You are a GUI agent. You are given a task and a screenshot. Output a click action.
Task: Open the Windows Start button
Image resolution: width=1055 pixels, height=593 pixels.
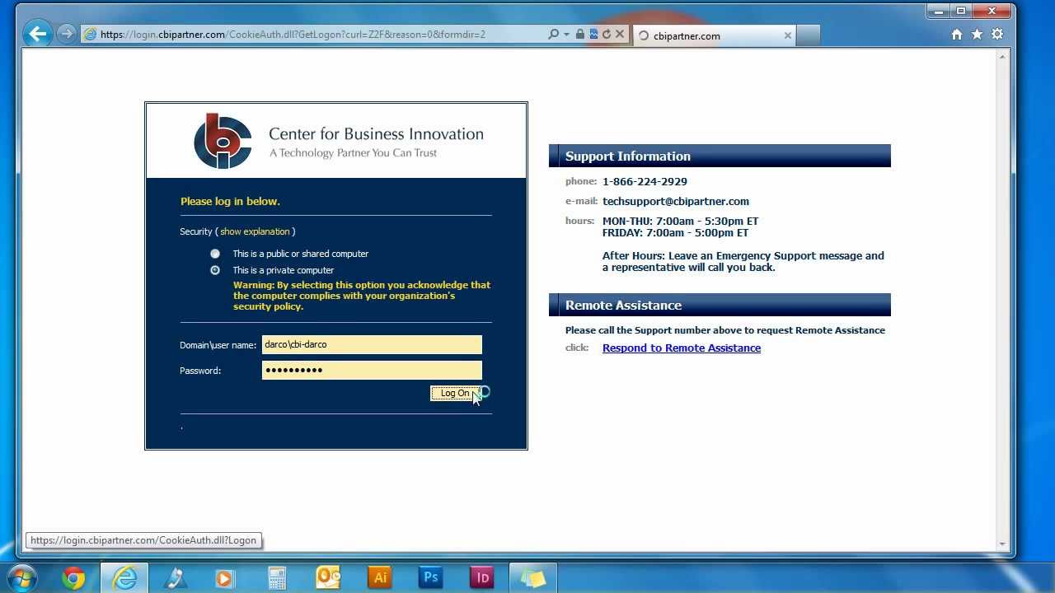20,578
